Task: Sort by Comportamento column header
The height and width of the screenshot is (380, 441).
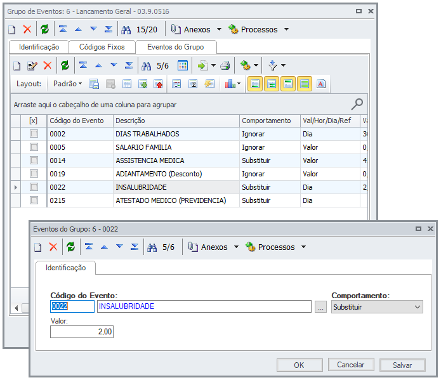Action: [270, 121]
